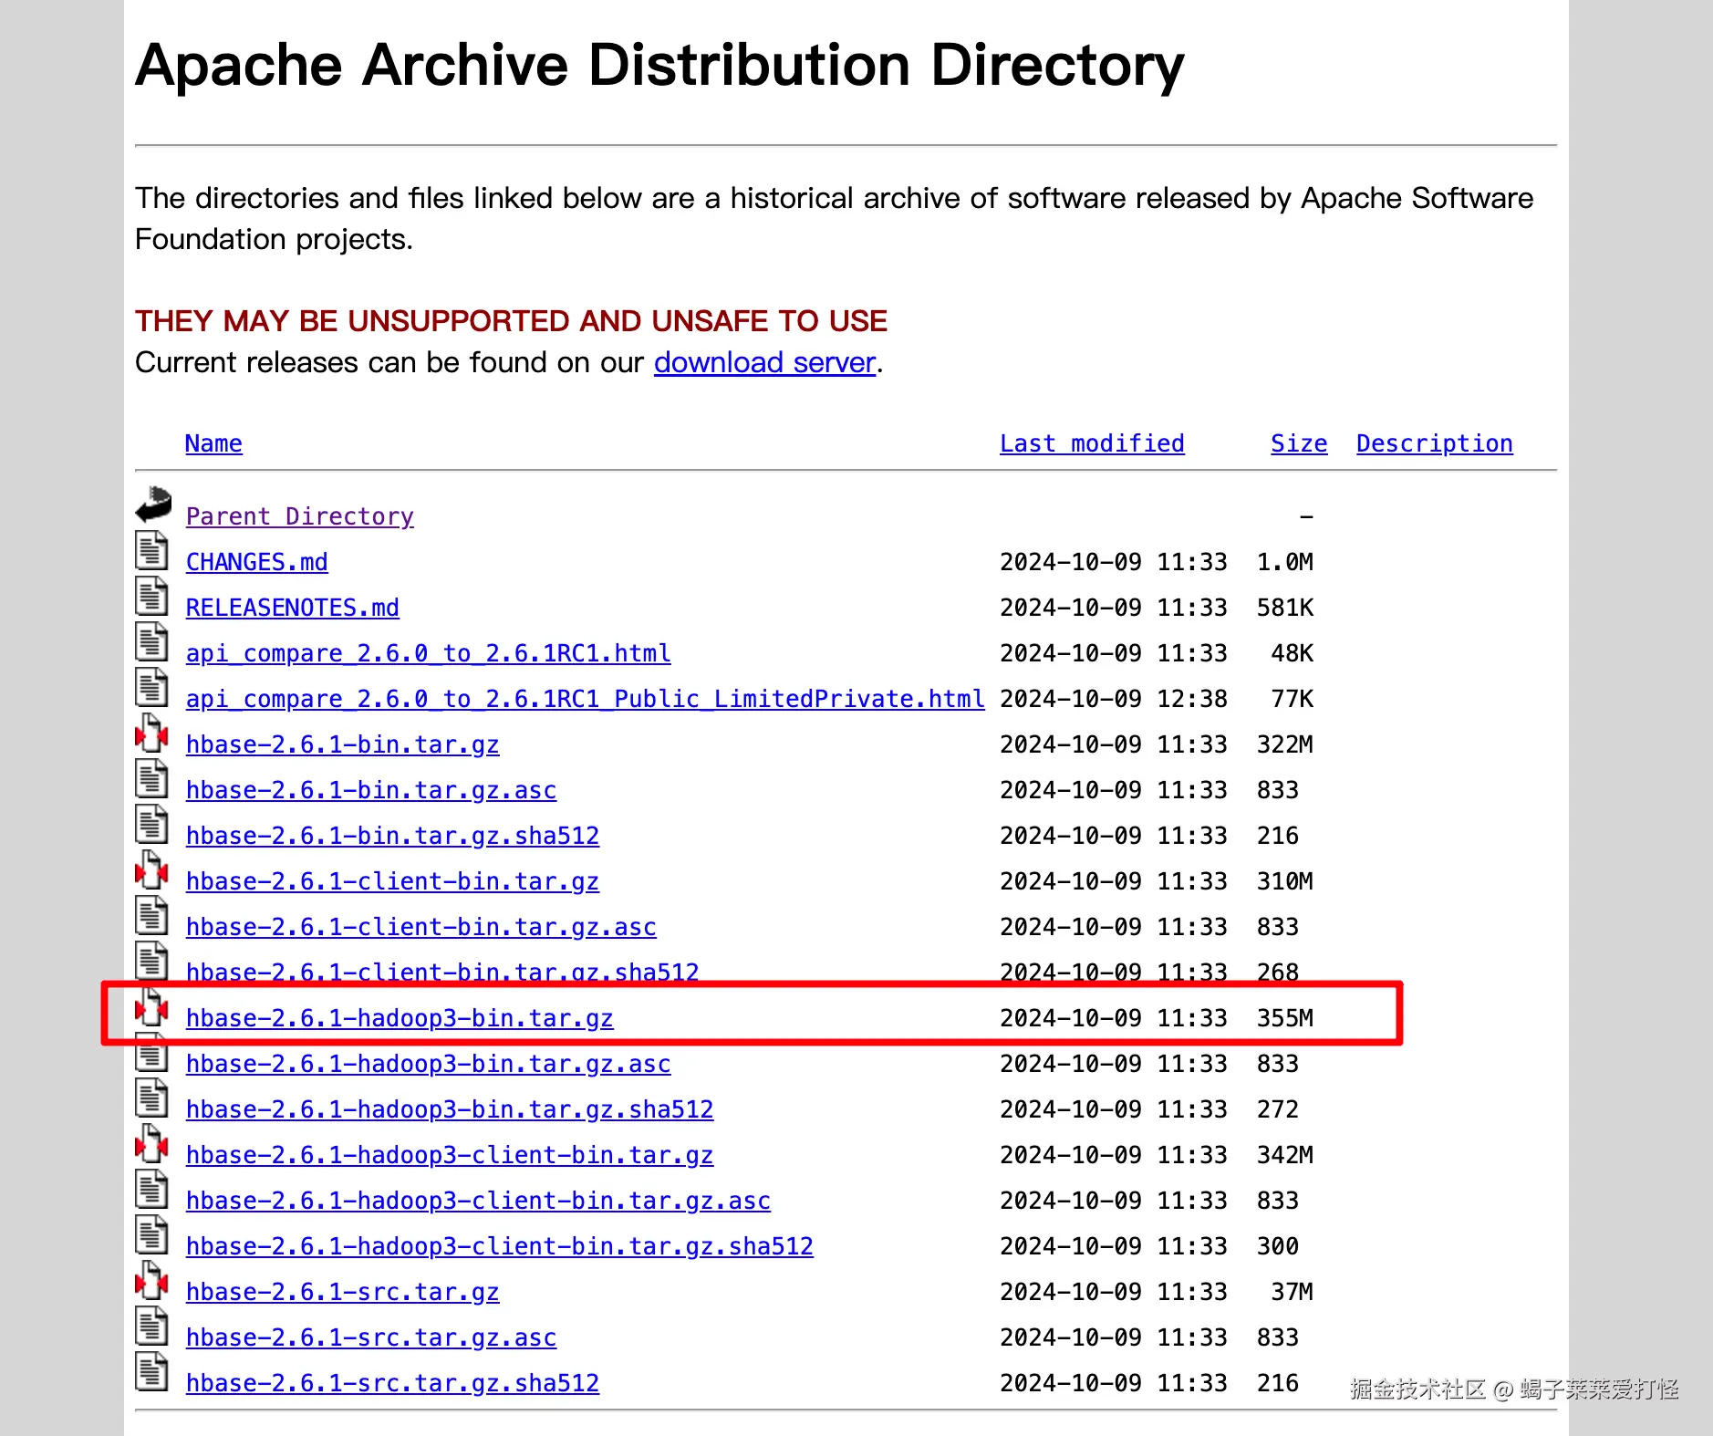
Task: Click the document icon next to api_compare_2.6.0_to_2.6.1RC1.html
Action: click(x=151, y=641)
